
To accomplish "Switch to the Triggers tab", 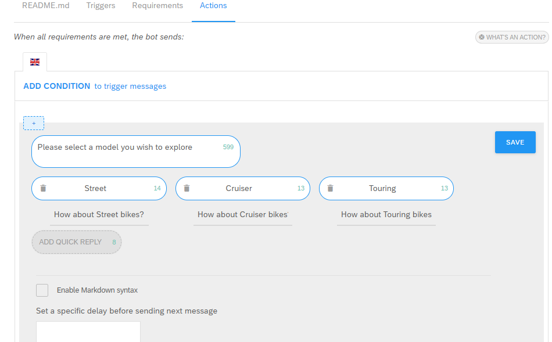I will (x=101, y=6).
